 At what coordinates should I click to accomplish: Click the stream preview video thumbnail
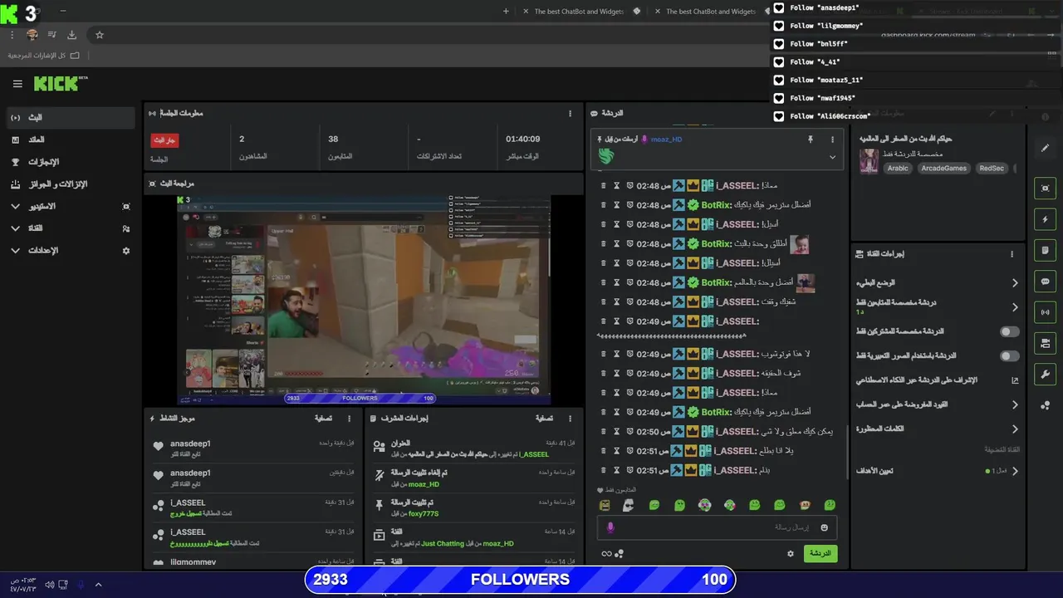pyautogui.click(x=364, y=300)
